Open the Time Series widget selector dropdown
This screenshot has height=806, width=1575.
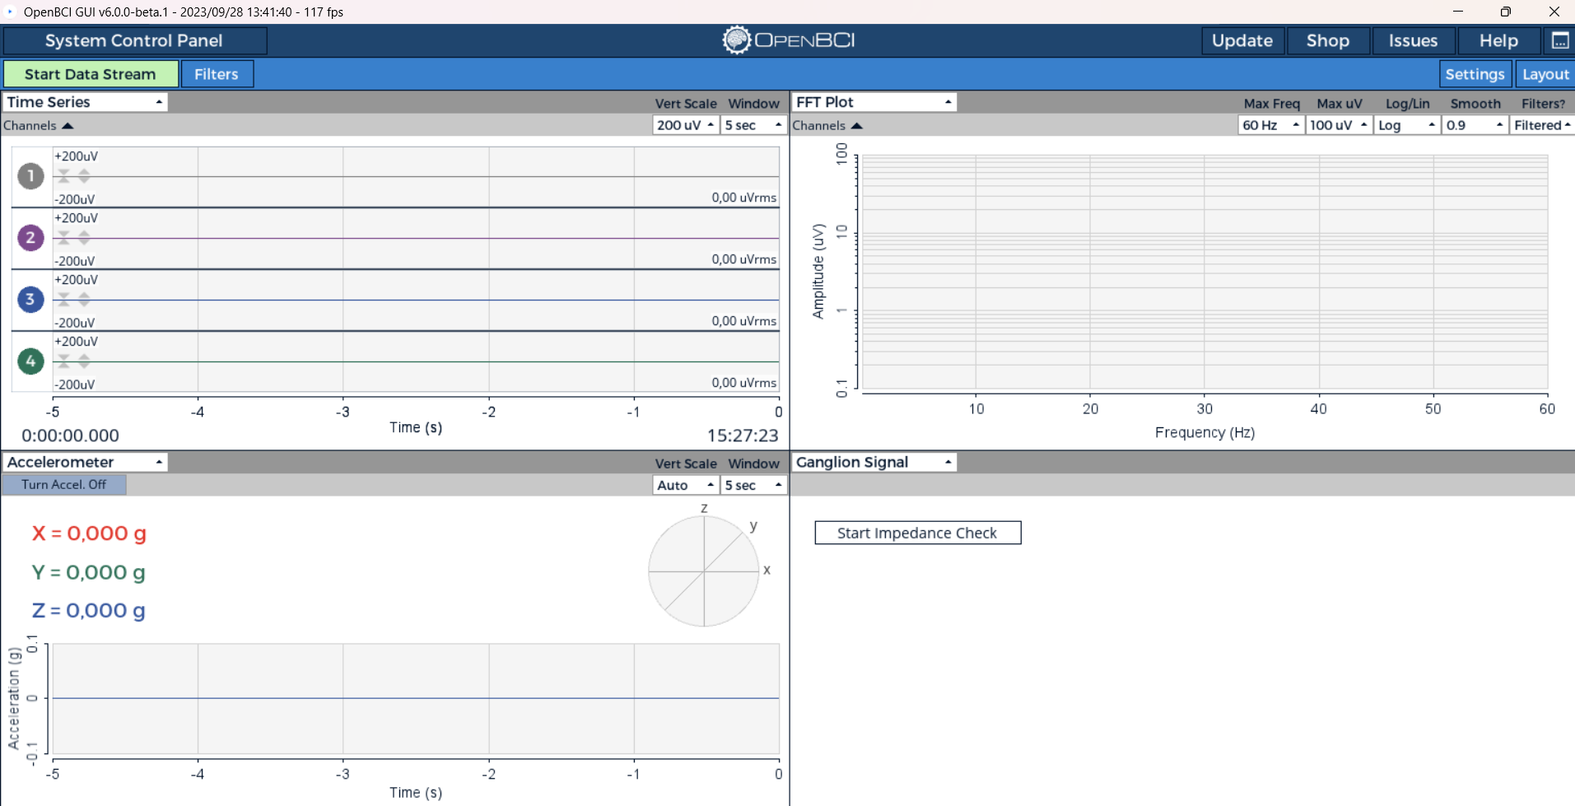(x=85, y=102)
